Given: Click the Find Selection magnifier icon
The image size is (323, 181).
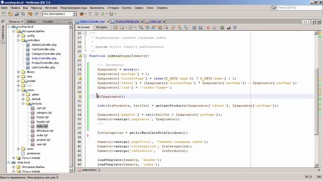Looking at the screenshot, I should tap(141, 28).
